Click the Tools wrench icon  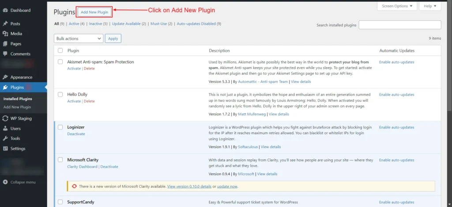(5, 139)
